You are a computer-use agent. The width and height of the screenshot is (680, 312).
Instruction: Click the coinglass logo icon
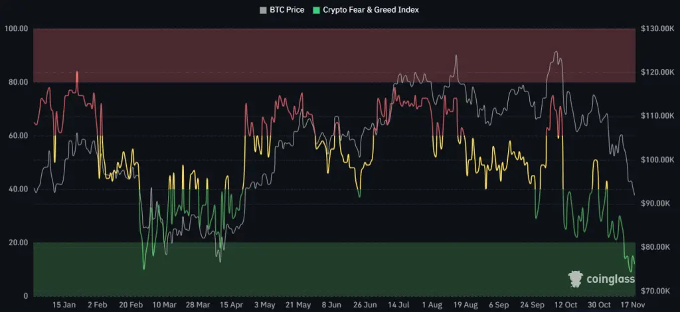tap(576, 279)
